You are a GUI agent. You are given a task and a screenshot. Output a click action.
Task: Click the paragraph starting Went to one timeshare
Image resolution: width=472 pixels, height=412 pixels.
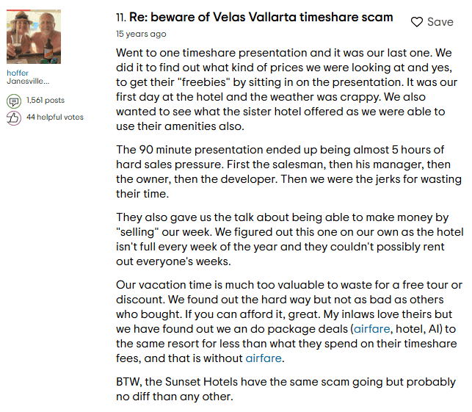point(286,90)
